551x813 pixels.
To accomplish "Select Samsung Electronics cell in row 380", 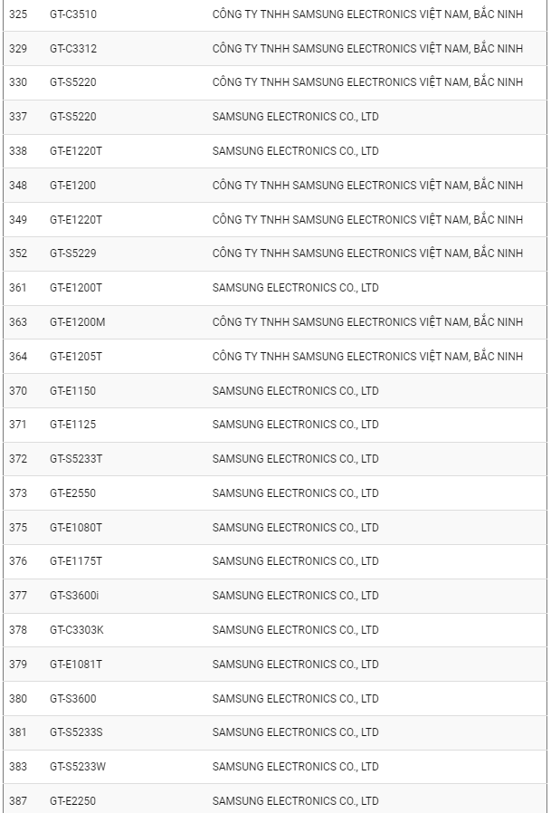I will pyautogui.click(x=296, y=699).
